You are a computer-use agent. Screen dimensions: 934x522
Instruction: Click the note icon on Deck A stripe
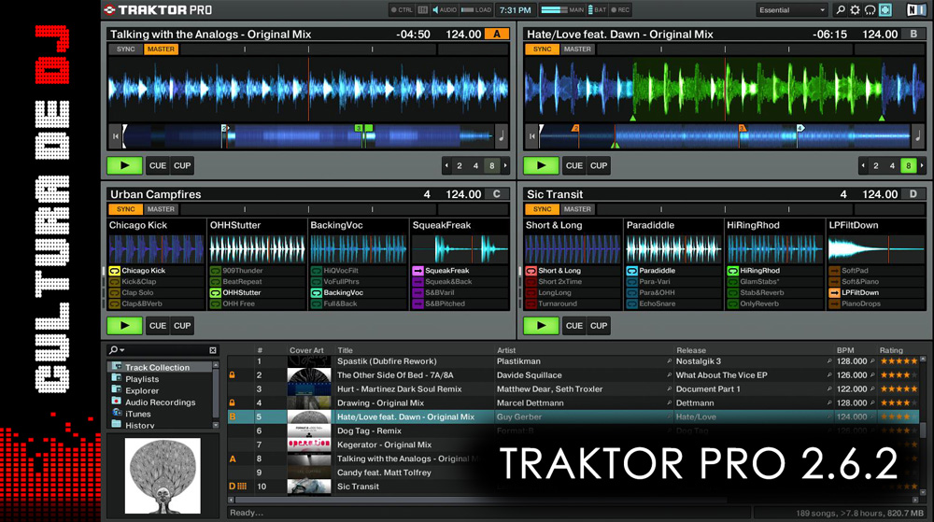click(501, 136)
